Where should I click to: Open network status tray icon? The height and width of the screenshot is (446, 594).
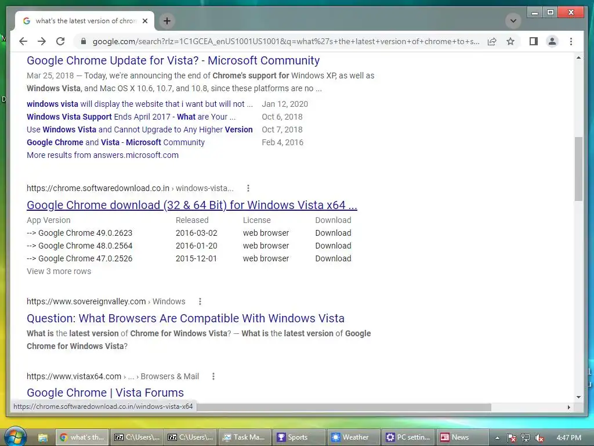click(x=526, y=438)
